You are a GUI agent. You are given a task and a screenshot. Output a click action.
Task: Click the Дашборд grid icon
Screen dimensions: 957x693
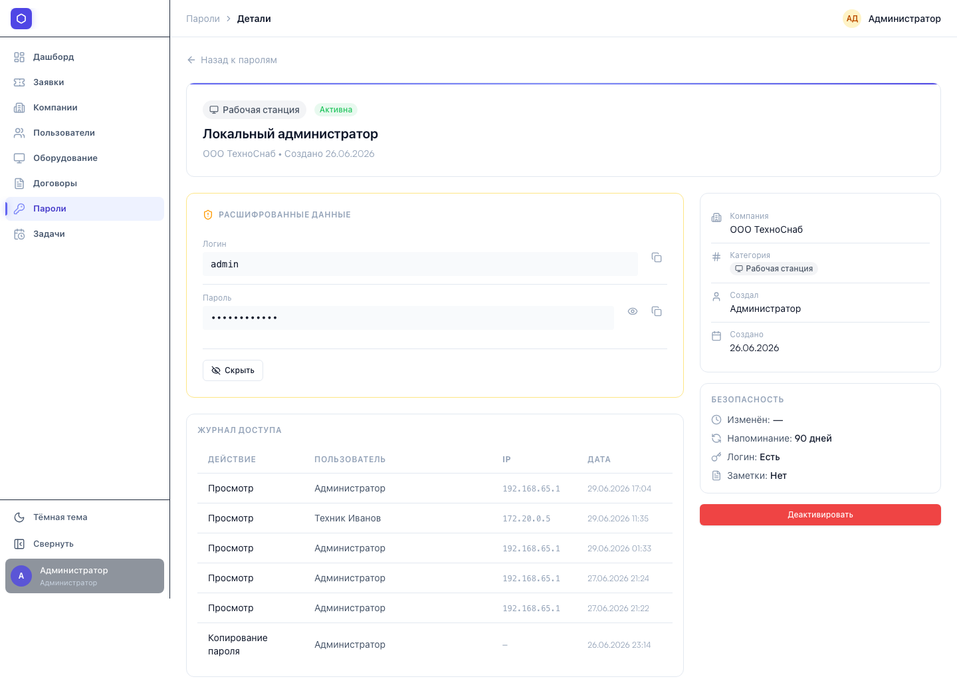[x=19, y=57]
